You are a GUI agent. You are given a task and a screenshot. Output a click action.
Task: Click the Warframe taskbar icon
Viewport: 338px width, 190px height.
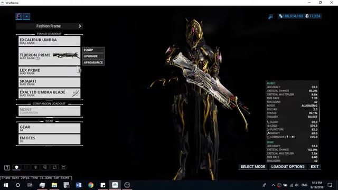coord(115,185)
